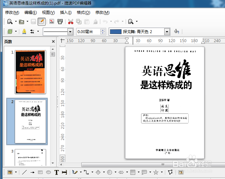This screenshot has height=179, width=225.
Task: Select the Arrow line tool
Action: 32,172
